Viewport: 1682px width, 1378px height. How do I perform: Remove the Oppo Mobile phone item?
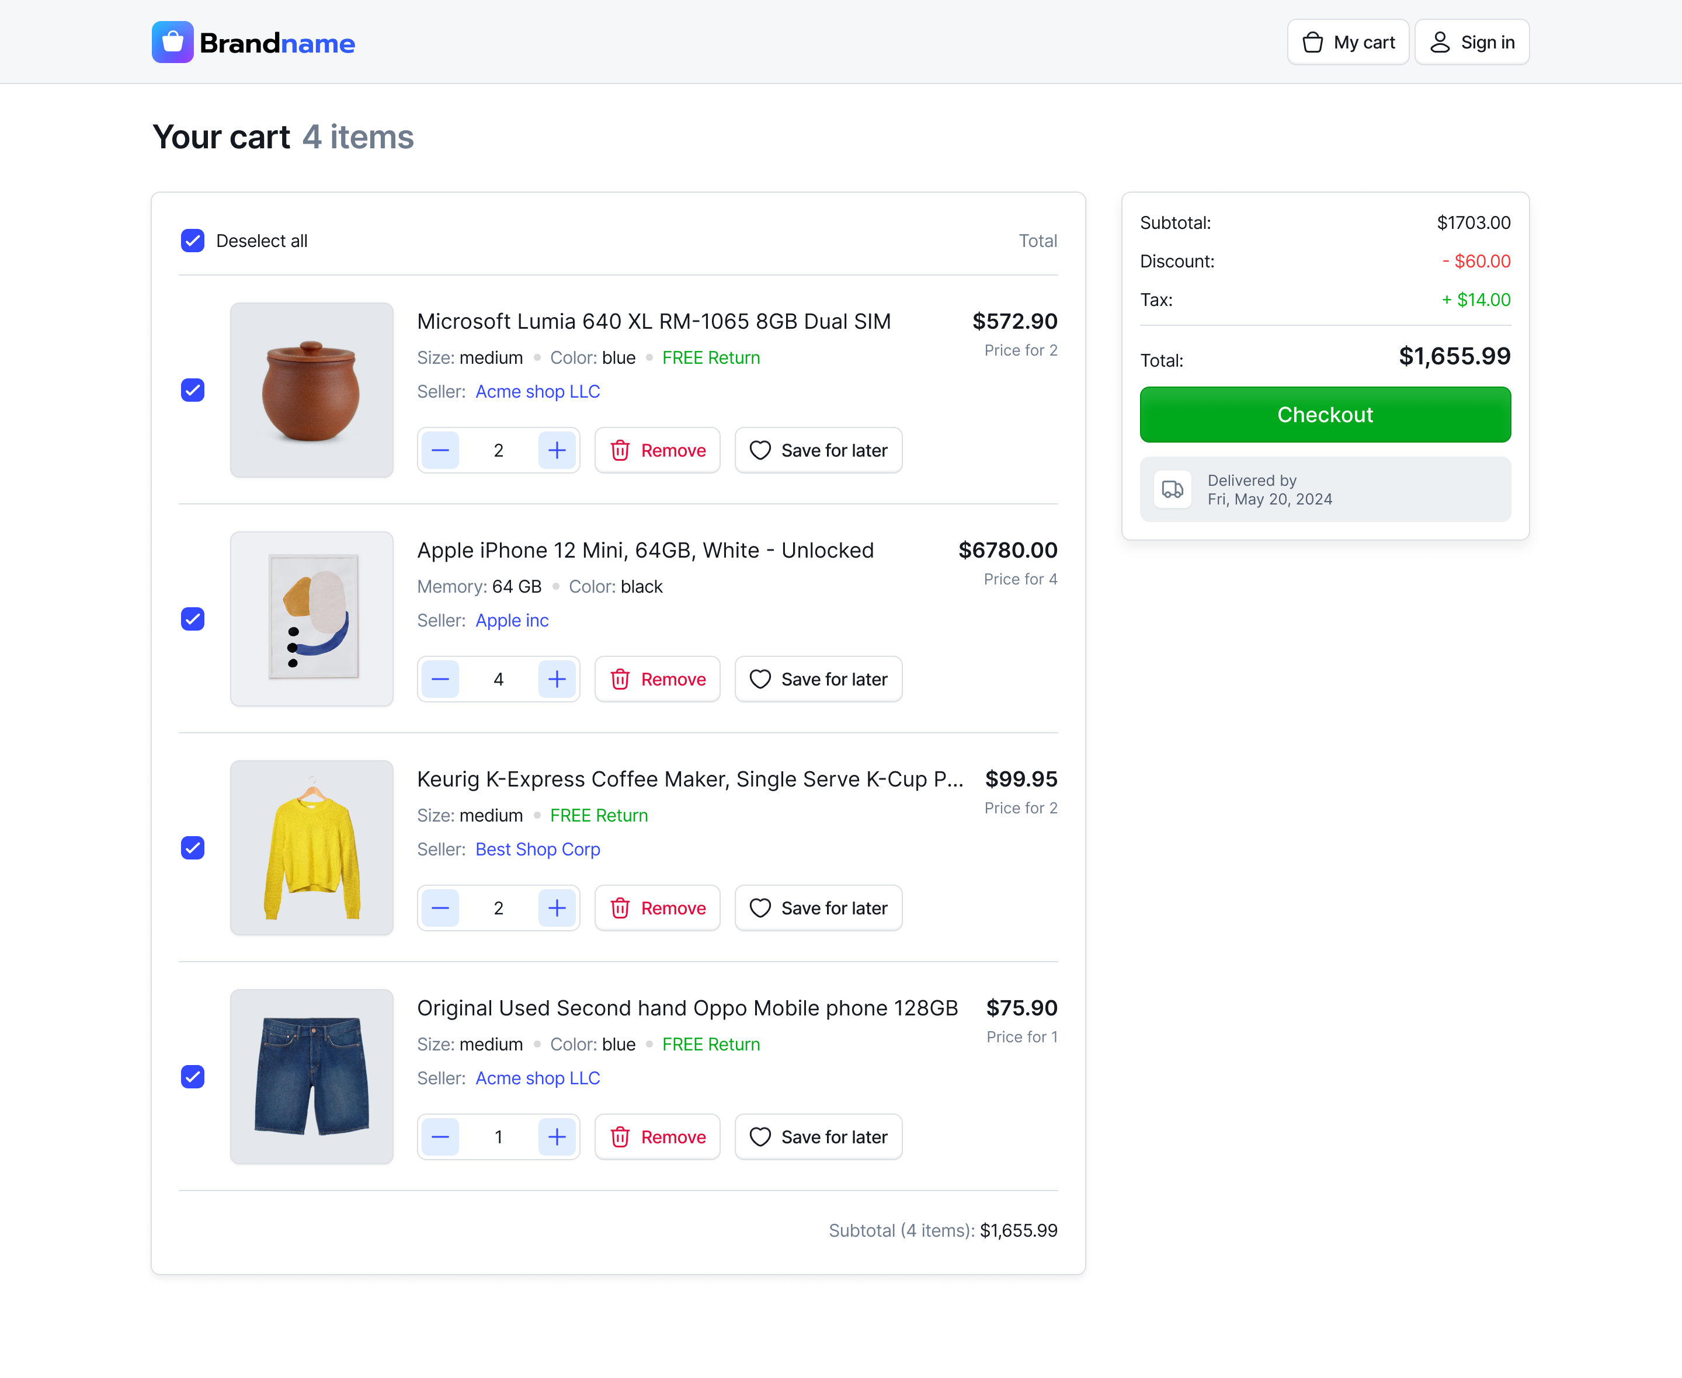pyautogui.click(x=657, y=1137)
